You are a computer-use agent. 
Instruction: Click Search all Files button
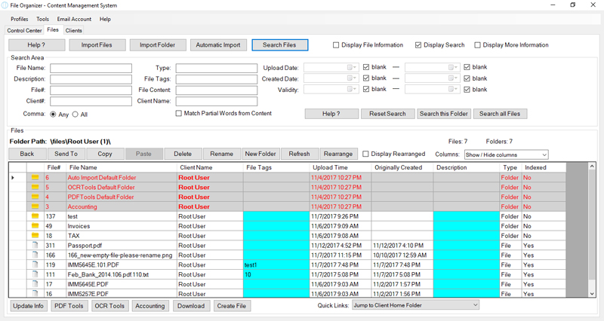(500, 114)
